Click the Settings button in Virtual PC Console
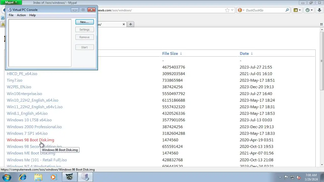The height and width of the screenshot is (182, 324). point(85,30)
